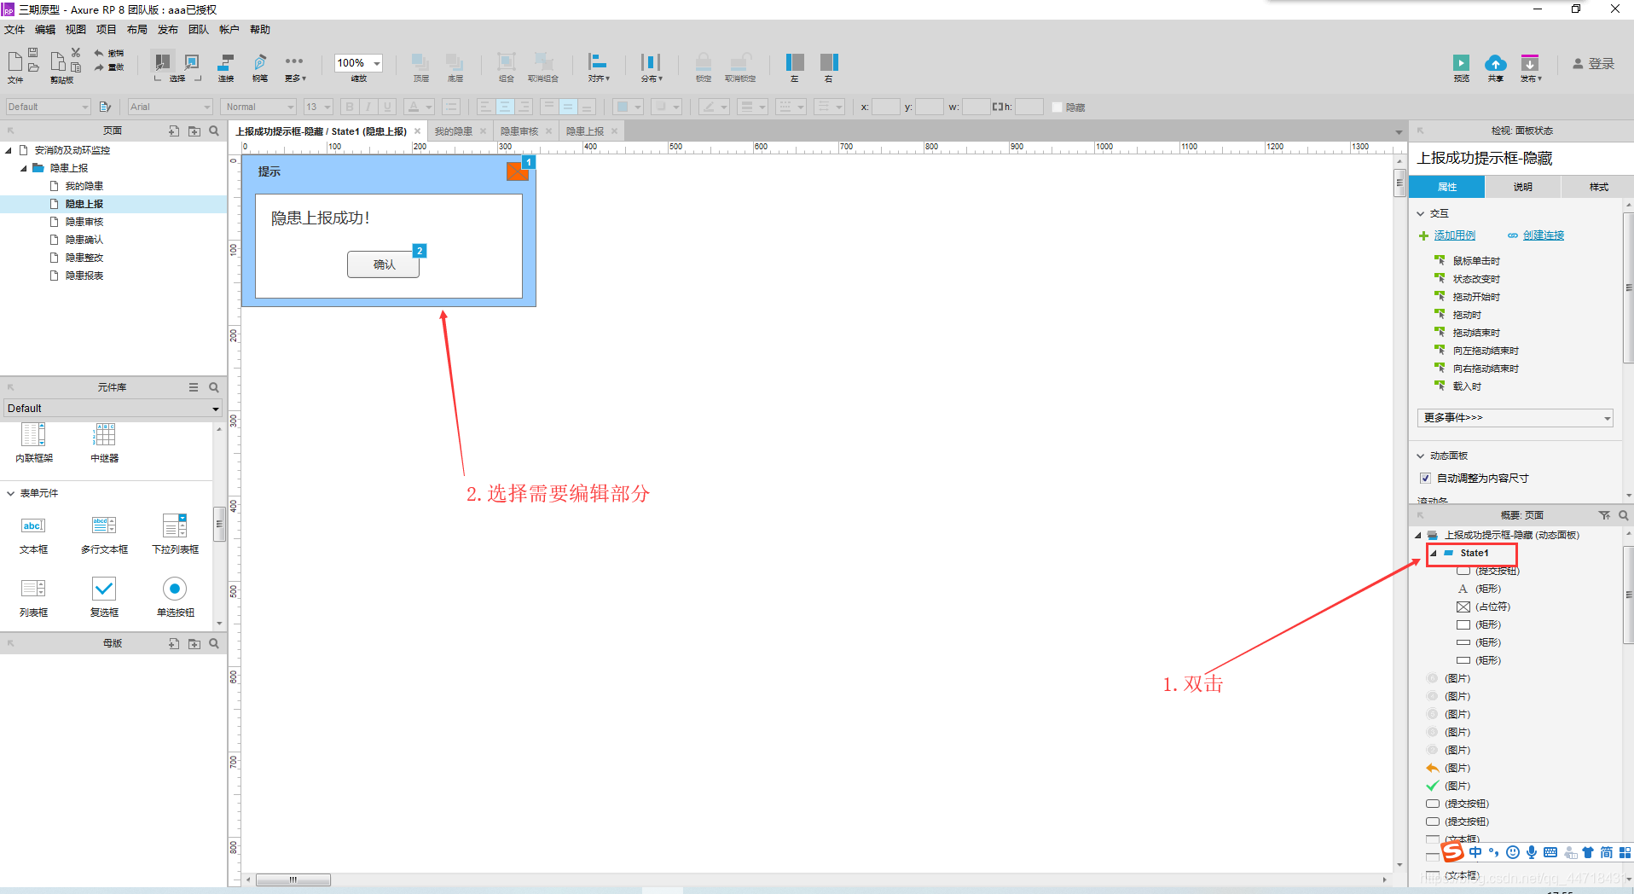The height and width of the screenshot is (894, 1634).
Task: Click the confirm (确认) button in the dialog
Action: coord(384,264)
